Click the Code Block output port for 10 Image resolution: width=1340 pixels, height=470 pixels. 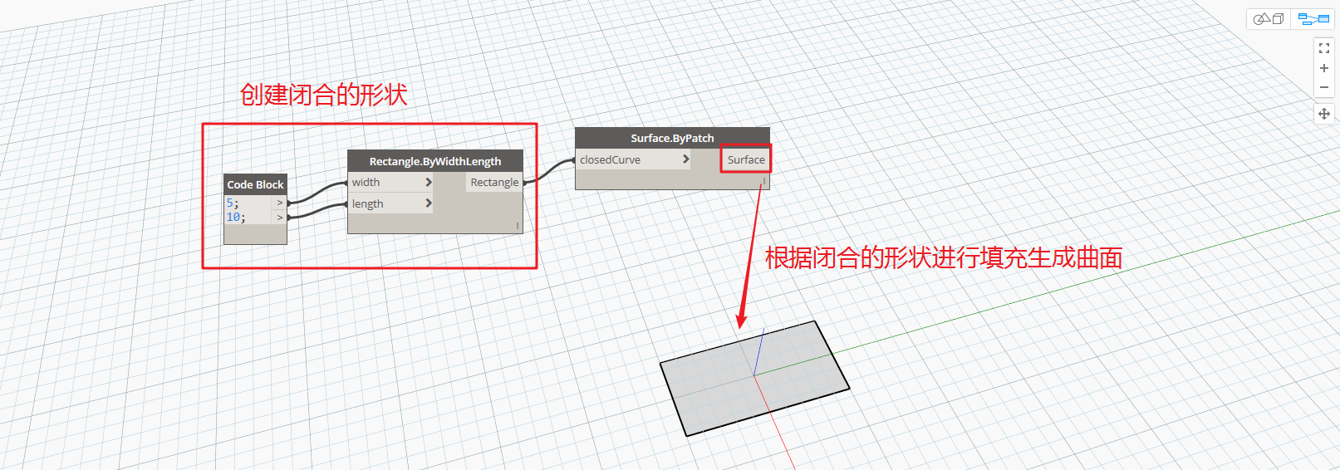pos(280,218)
